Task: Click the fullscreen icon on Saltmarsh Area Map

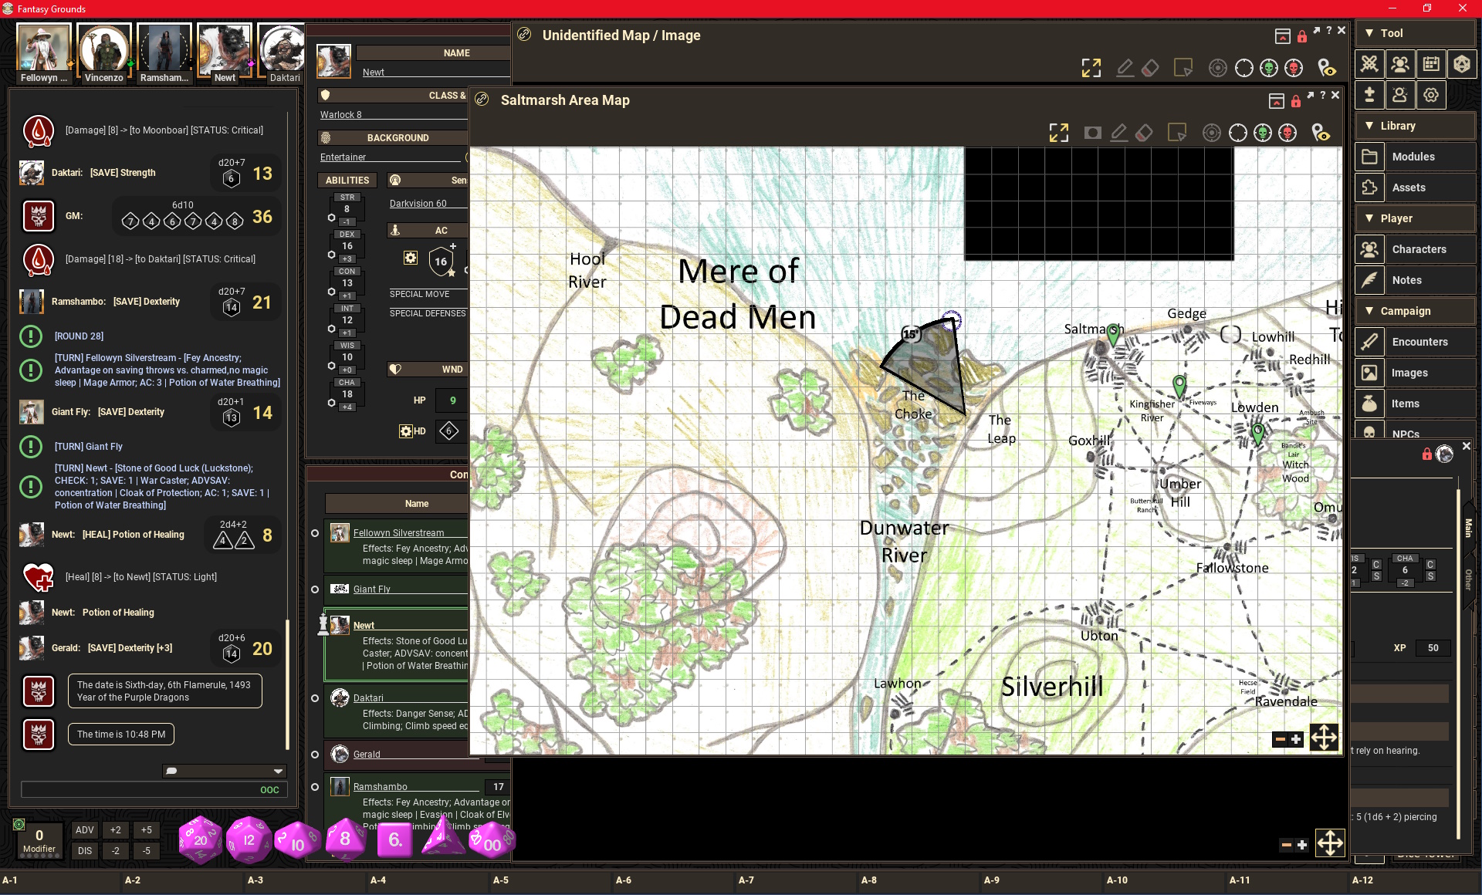Action: [x=1059, y=133]
